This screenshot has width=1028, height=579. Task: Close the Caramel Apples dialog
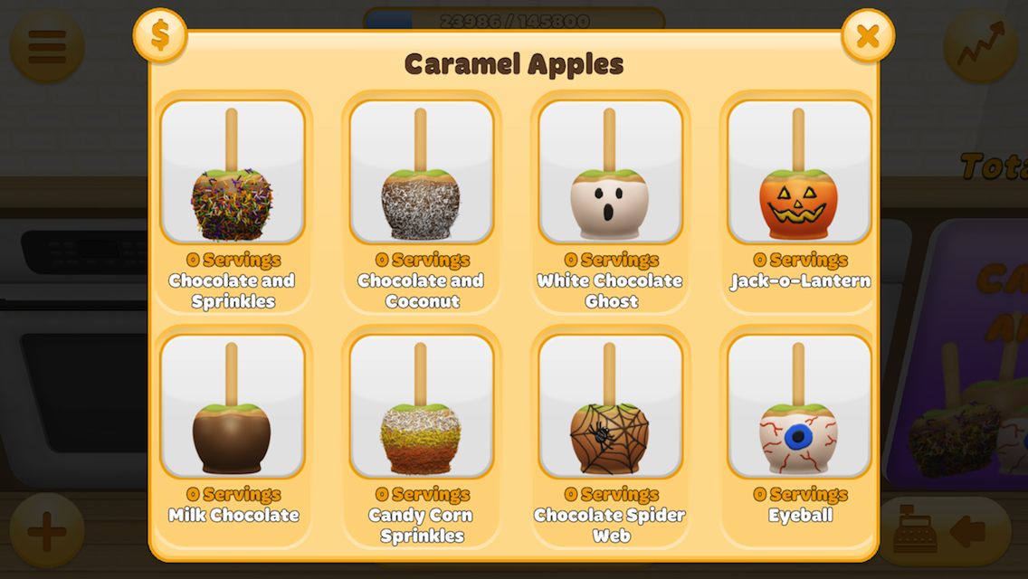pyautogui.click(x=867, y=36)
